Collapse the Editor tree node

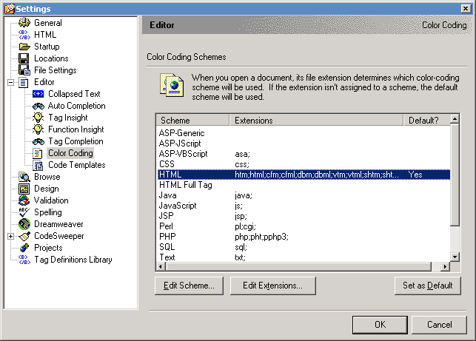[x=10, y=82]
